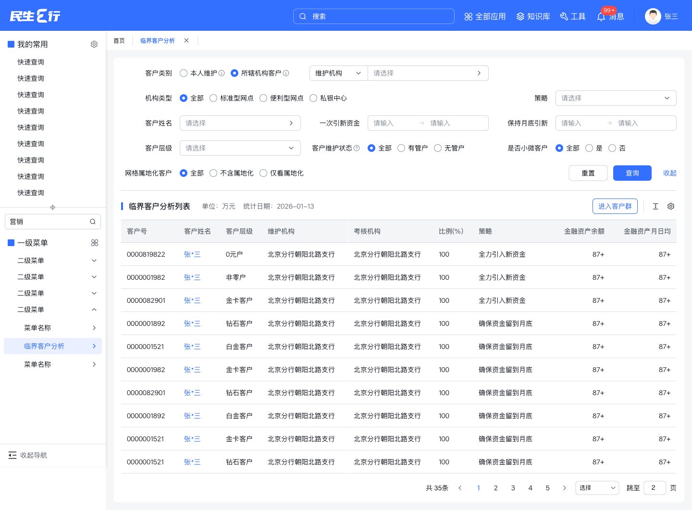Viewport: 692px width, 510px height.
Task: Click customer number 0000001982 with 非零户
Action: [x=146, y=277]
